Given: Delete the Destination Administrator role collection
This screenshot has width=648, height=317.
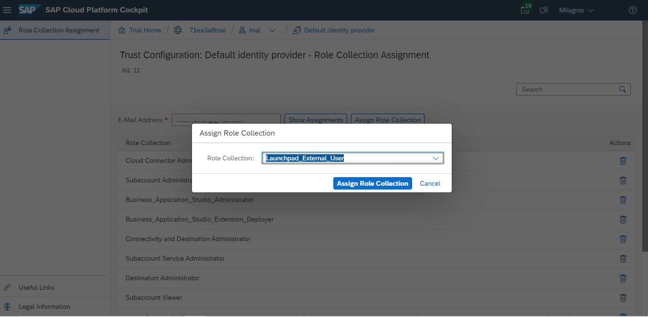Looking at the screenshot, I should coord(623,278).
